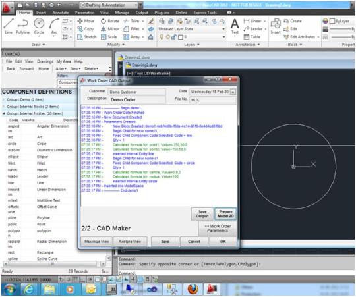Image resolution: width=356 pixels, height=297 pixels.
Task: Click the Scale tool
Action: tap(109, 37)
